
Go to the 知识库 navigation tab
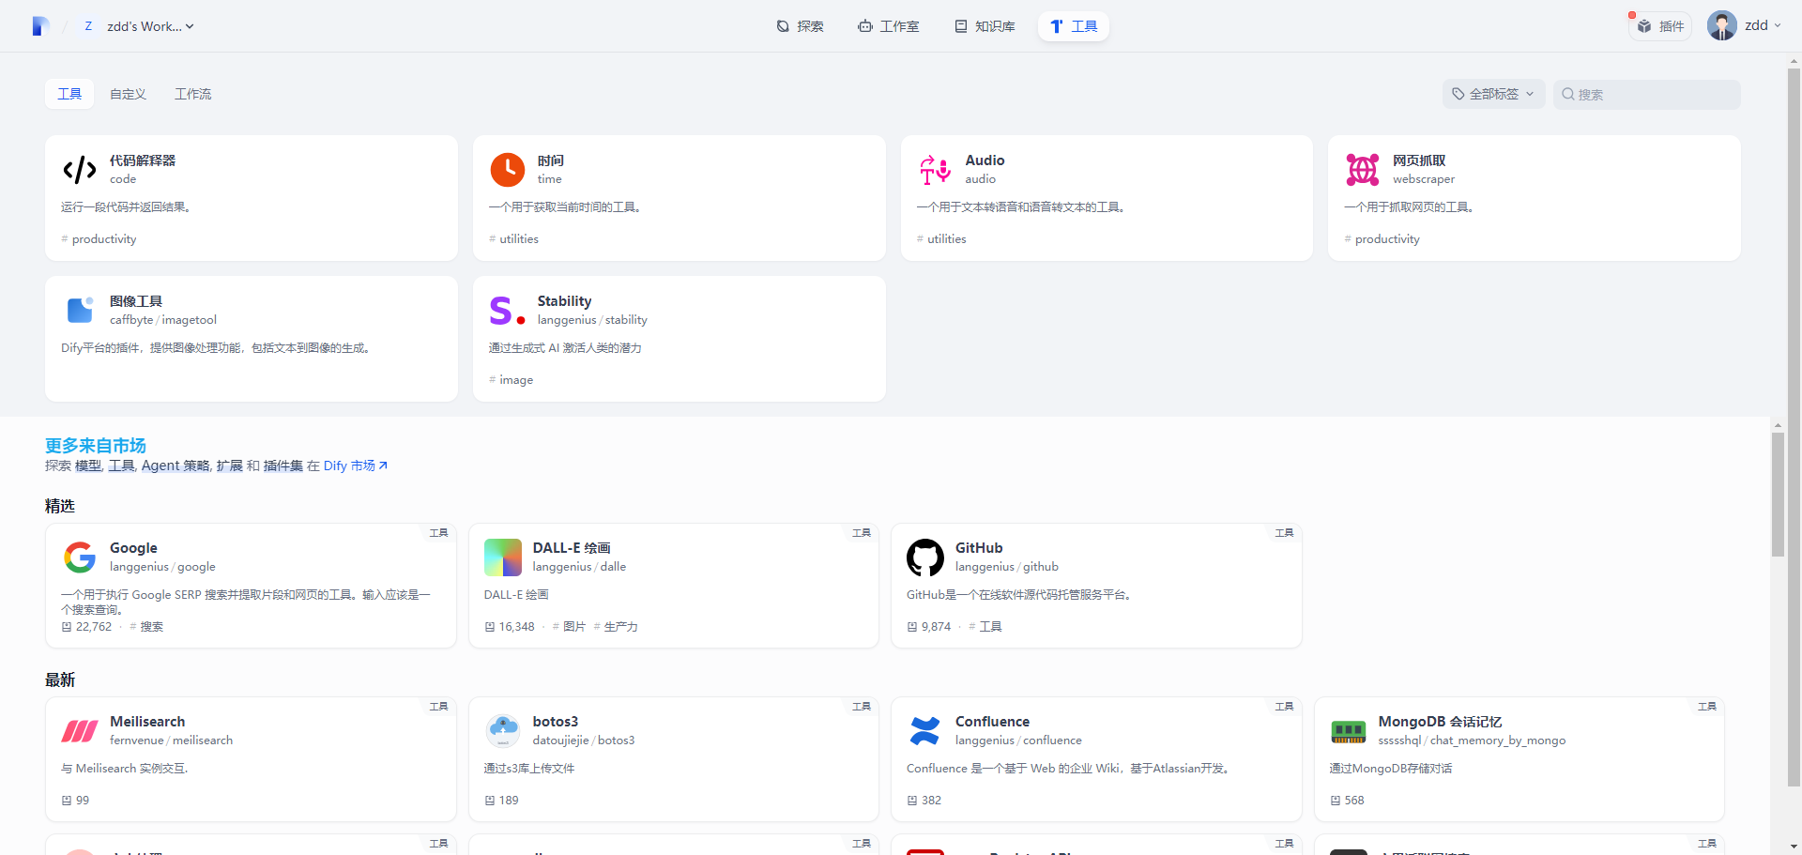(985, 26)
